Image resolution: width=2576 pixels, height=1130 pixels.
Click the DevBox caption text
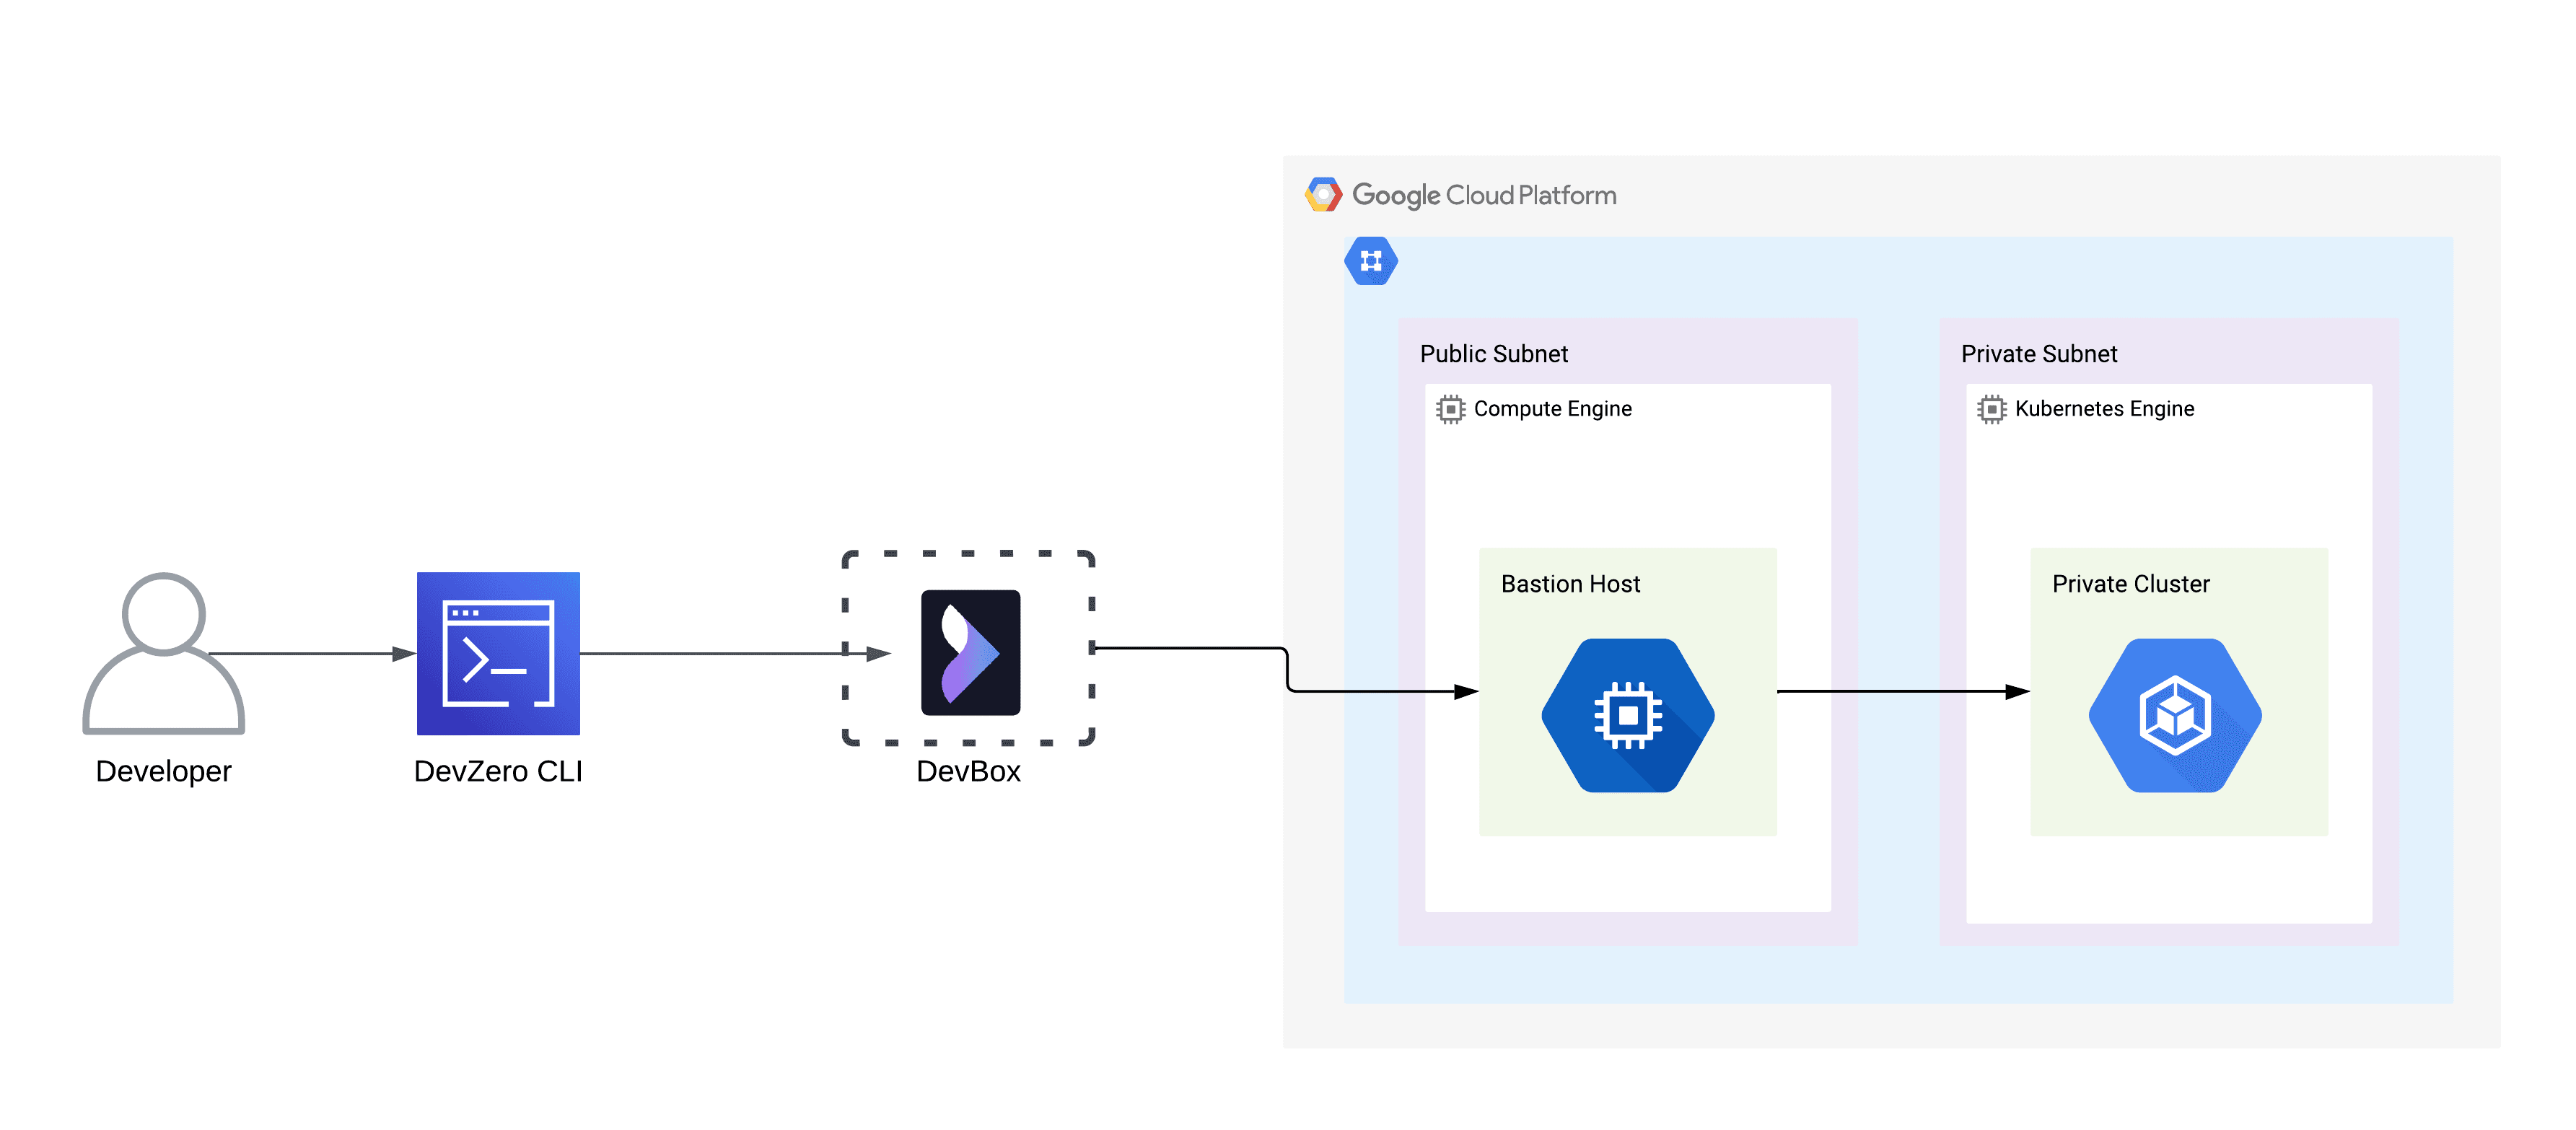pyautogui.click(x=968, y=771)
